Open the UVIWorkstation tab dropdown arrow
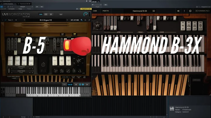Screen dimensions: 211x118 click(15, 4)
